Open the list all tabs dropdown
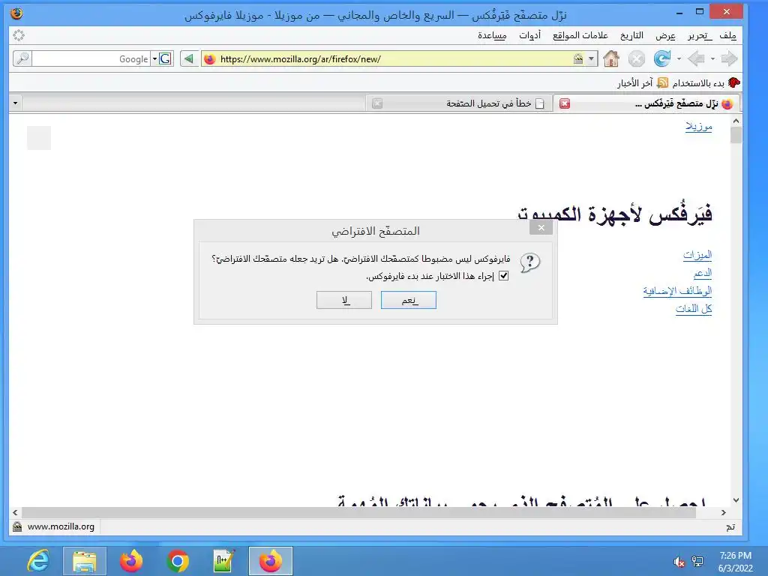 [x=15, y=103]
